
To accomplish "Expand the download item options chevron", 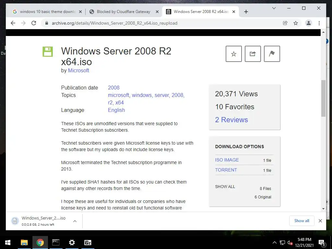I will (75, 221).
